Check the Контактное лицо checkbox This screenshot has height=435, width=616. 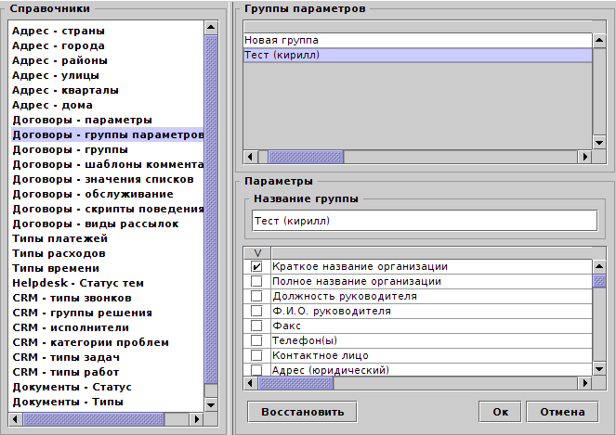[256, 356]
